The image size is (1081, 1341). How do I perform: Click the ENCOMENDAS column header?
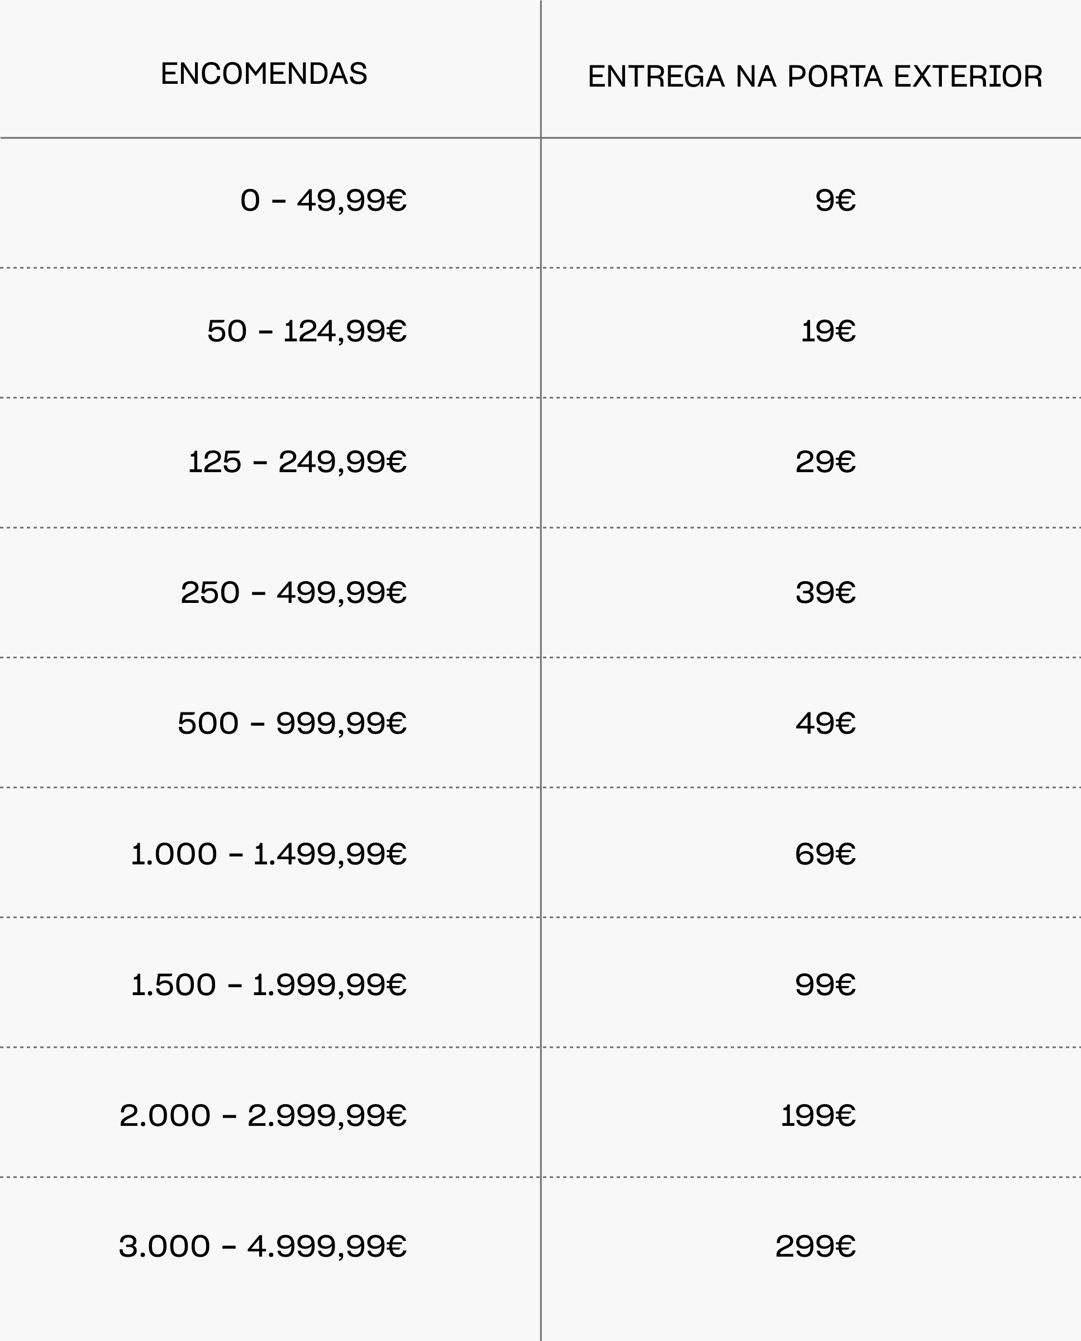(264, 74)
